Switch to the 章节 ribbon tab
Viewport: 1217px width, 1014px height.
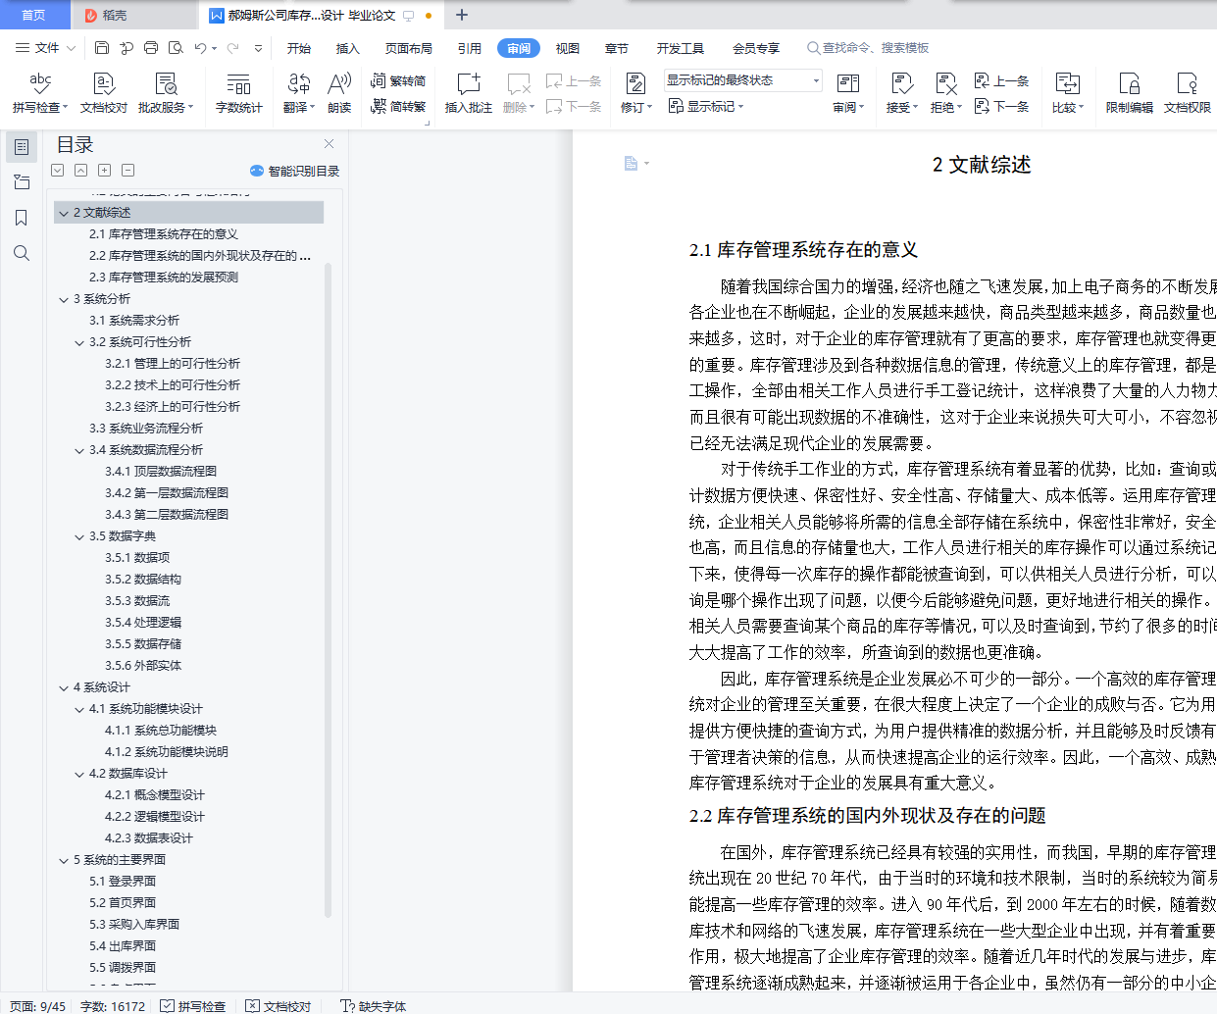point(617,48)
